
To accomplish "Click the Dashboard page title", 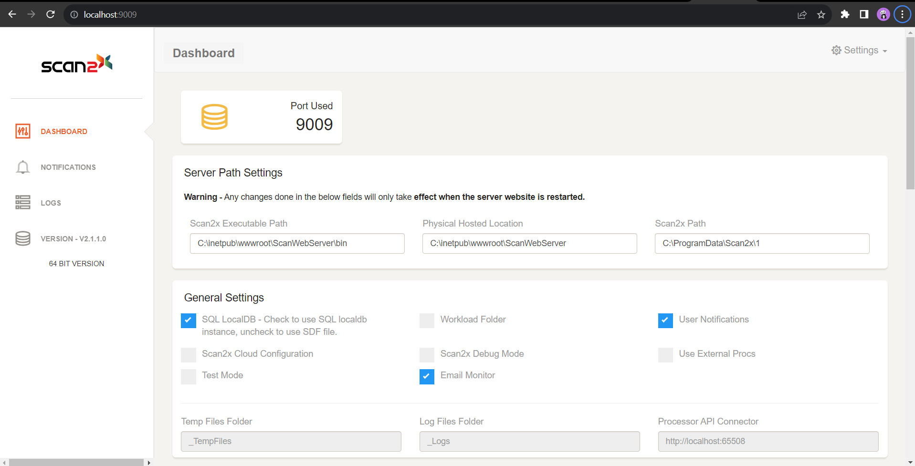I will (204, 53).
